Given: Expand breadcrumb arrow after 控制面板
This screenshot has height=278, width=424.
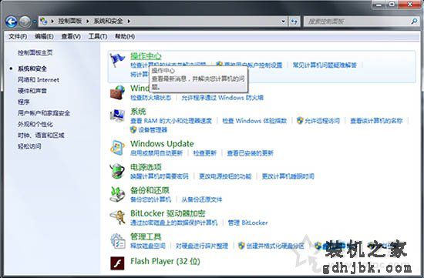Looking at the screenshot, I should pos(88,21).
